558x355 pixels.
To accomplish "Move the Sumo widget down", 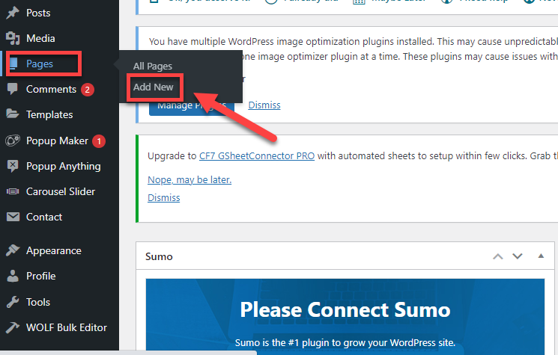I will pos(517,256).
